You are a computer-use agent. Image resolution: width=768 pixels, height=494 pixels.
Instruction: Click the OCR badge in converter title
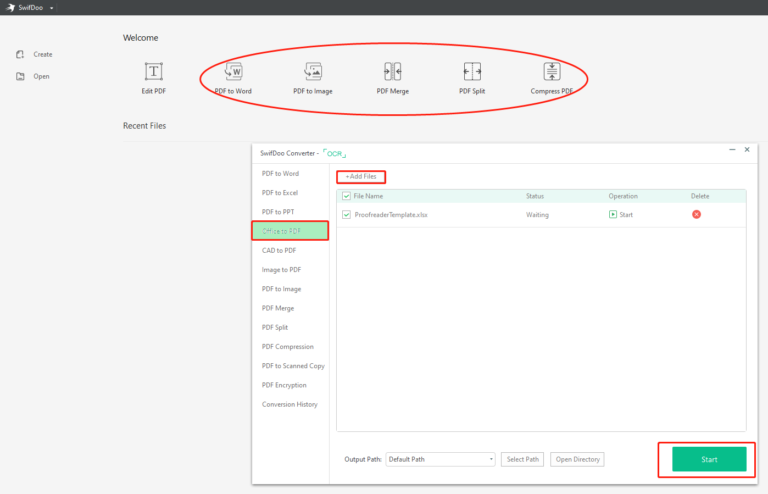point(335,154)
